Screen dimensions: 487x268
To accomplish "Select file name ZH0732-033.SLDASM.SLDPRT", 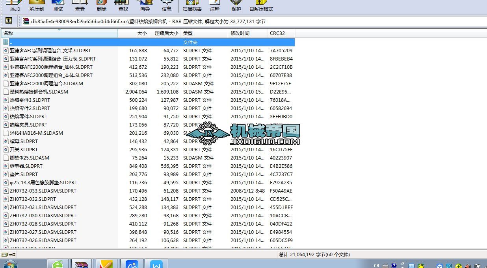I will click(x=43, y=191).
